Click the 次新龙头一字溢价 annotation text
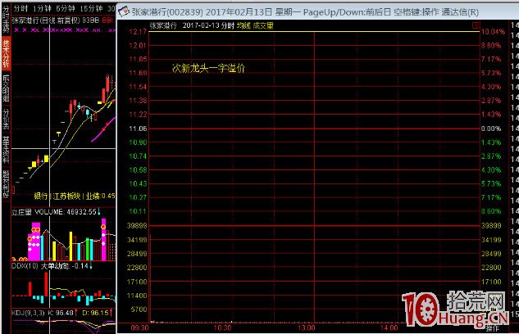 coord(207,68)
